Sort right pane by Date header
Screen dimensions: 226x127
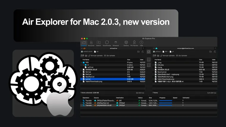pos(214,60)
